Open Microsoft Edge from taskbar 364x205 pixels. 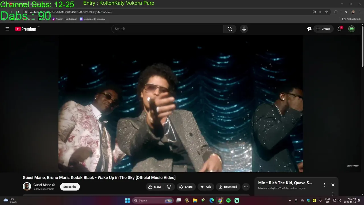coord(212,200)
